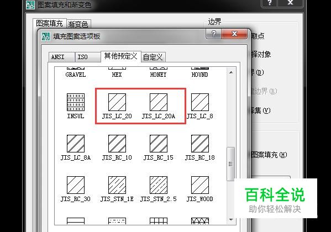Click the 图案填充 (H) option in back dialog
The image size is (331, 232).
point(269,155)
